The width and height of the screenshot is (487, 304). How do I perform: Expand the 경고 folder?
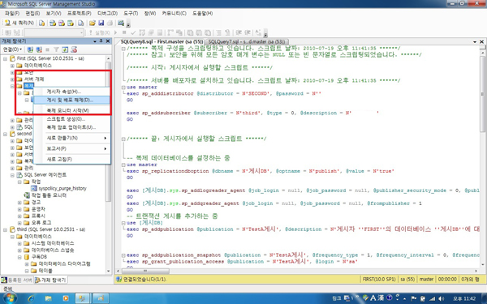coord(19,202)
